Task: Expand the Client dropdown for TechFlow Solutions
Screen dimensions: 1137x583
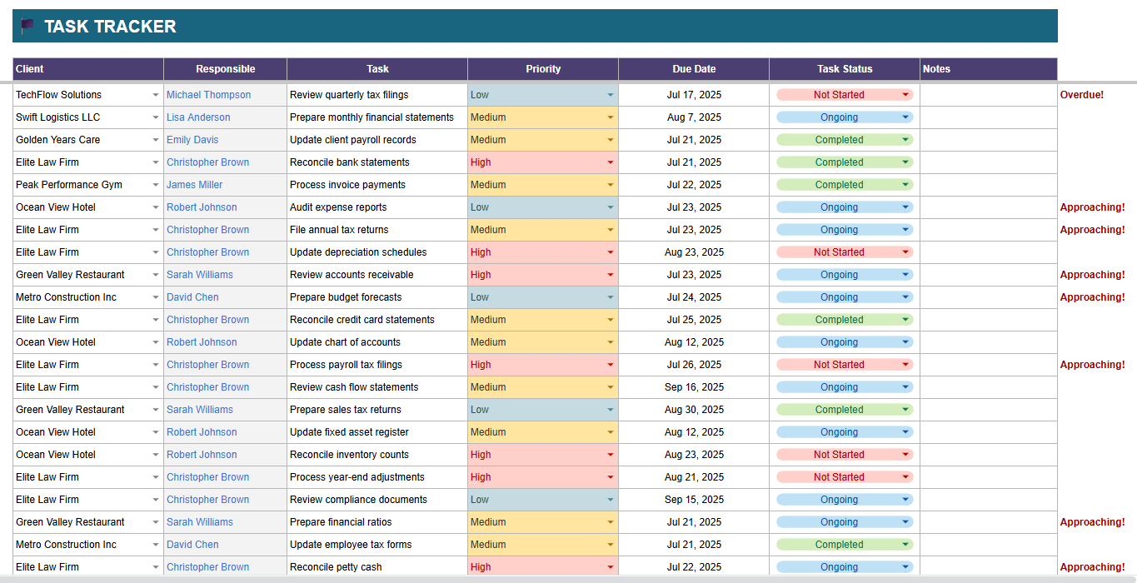Action: pos(156,94)
